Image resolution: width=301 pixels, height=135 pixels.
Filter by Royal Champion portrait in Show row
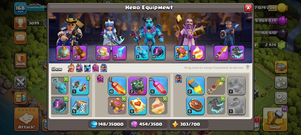pos(103,68)
